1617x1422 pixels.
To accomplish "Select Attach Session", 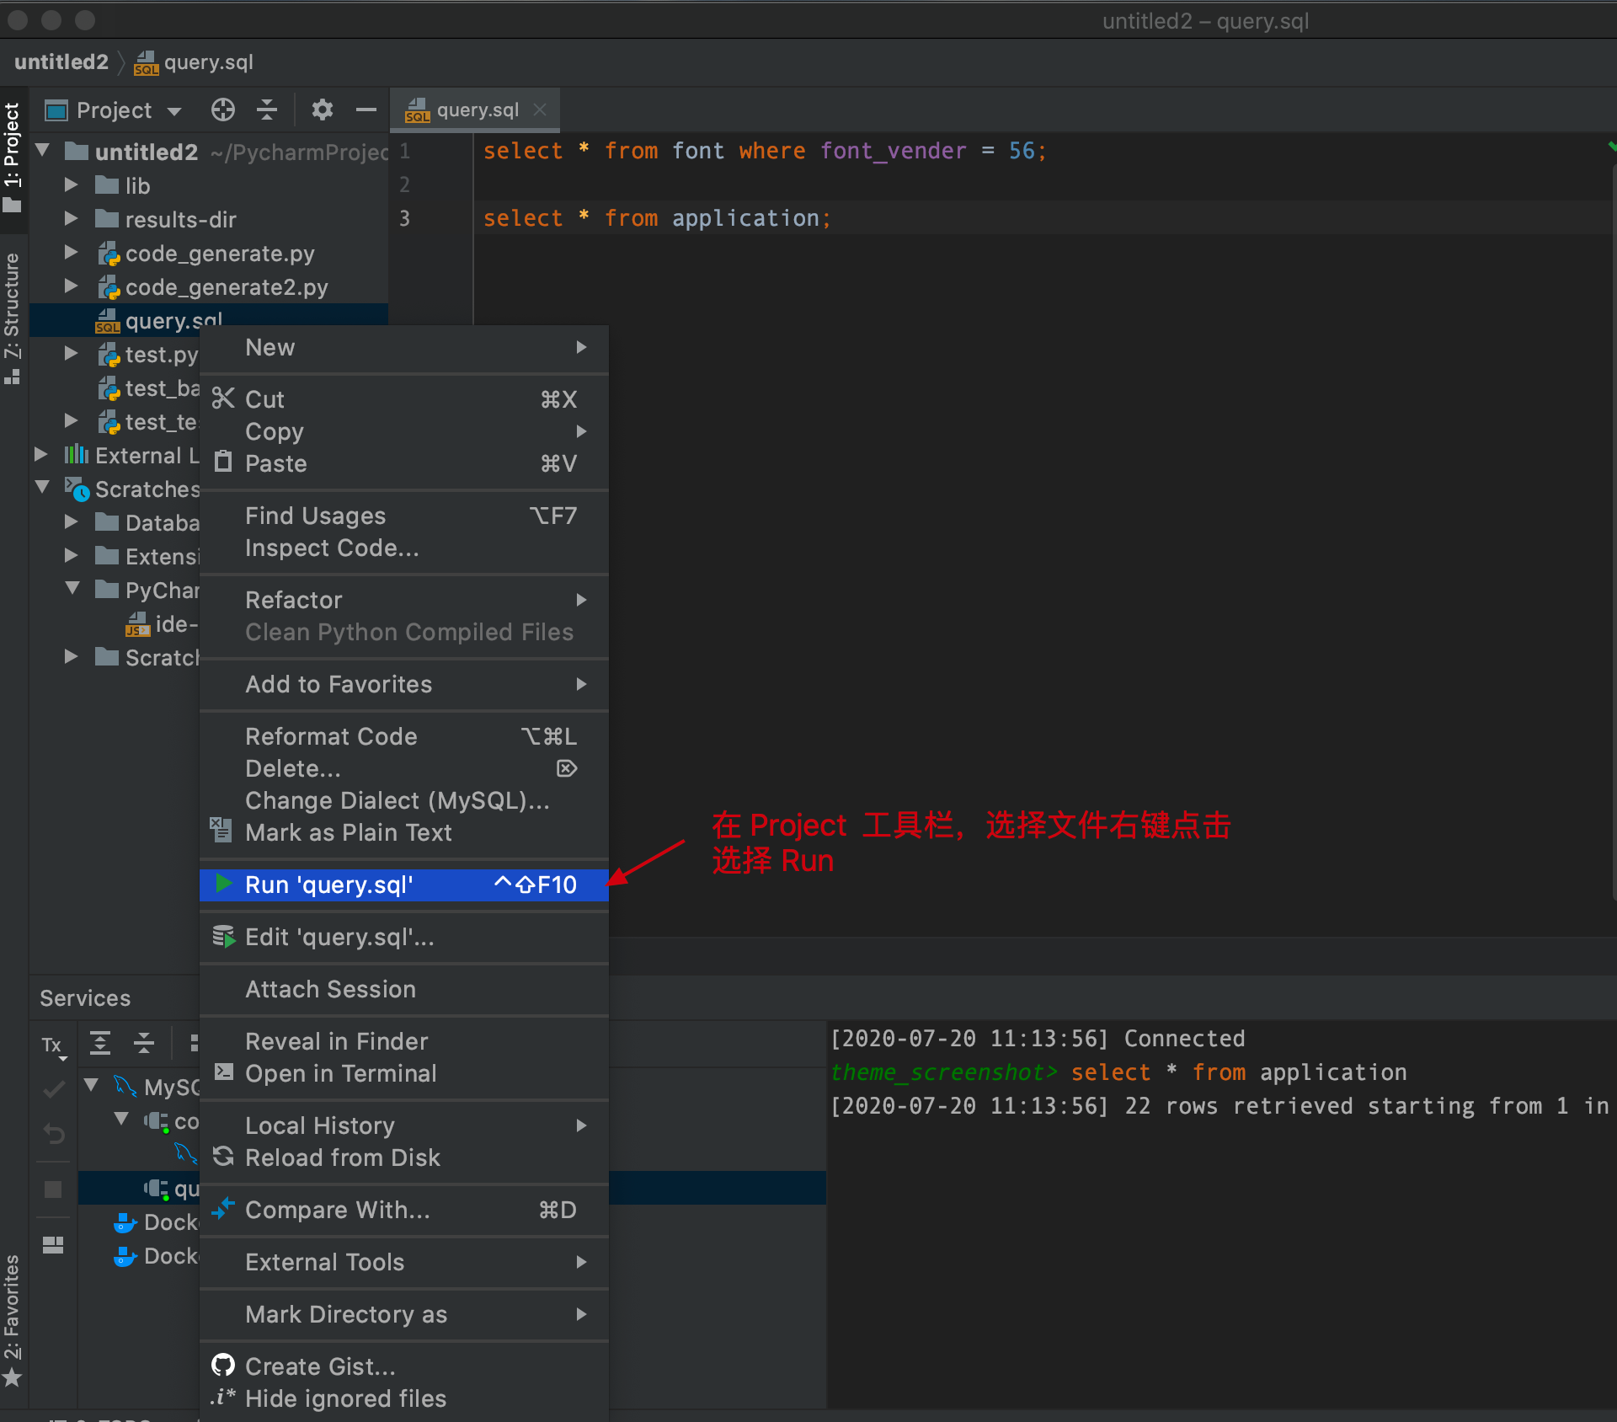I will [404, 989].
